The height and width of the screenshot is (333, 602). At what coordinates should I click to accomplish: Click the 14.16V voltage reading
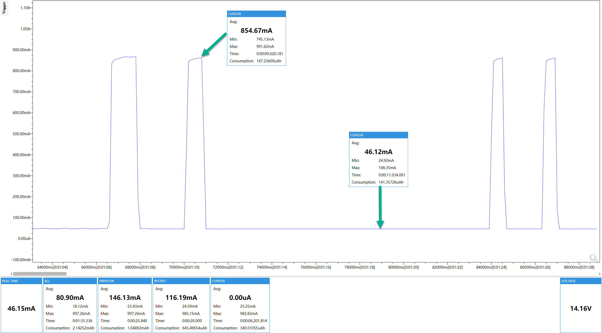pyautogui.click(x=581, y=308)
